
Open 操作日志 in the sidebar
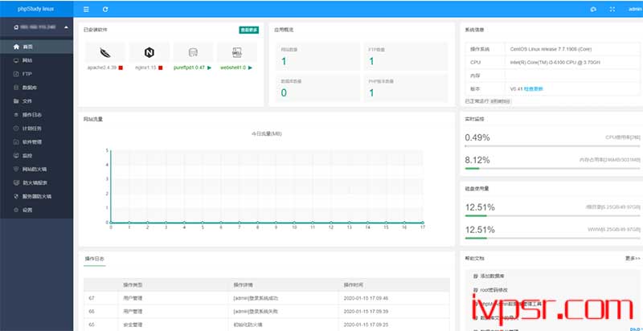36,115
